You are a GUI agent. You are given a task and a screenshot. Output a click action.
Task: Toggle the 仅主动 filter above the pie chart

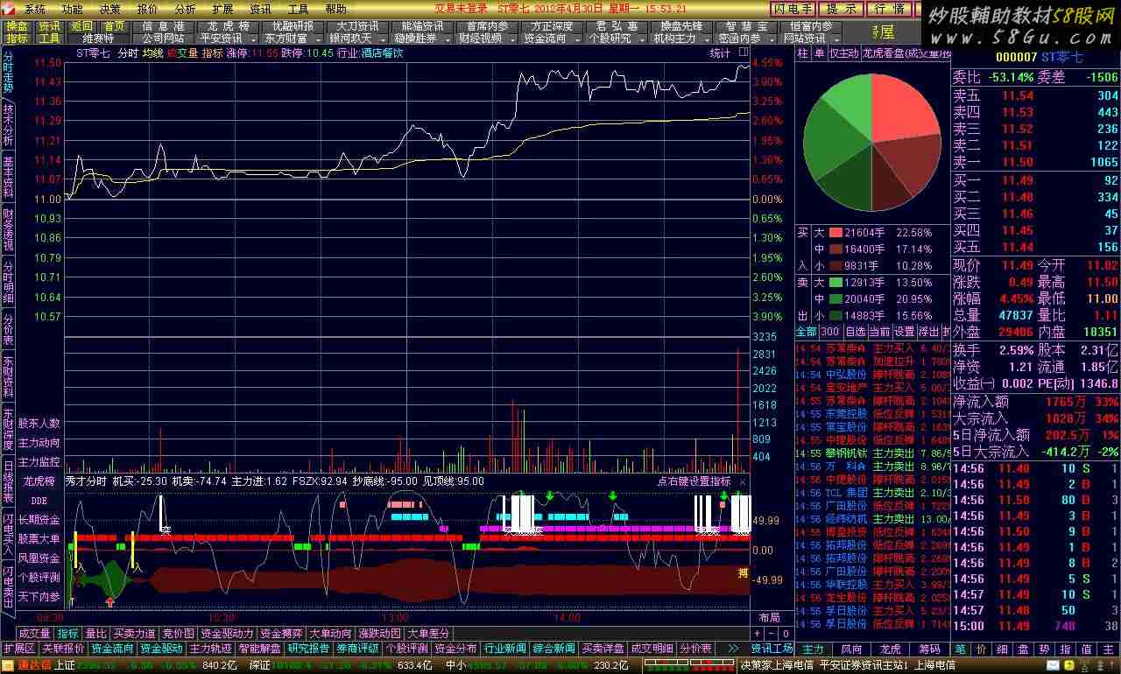(843, 53)
